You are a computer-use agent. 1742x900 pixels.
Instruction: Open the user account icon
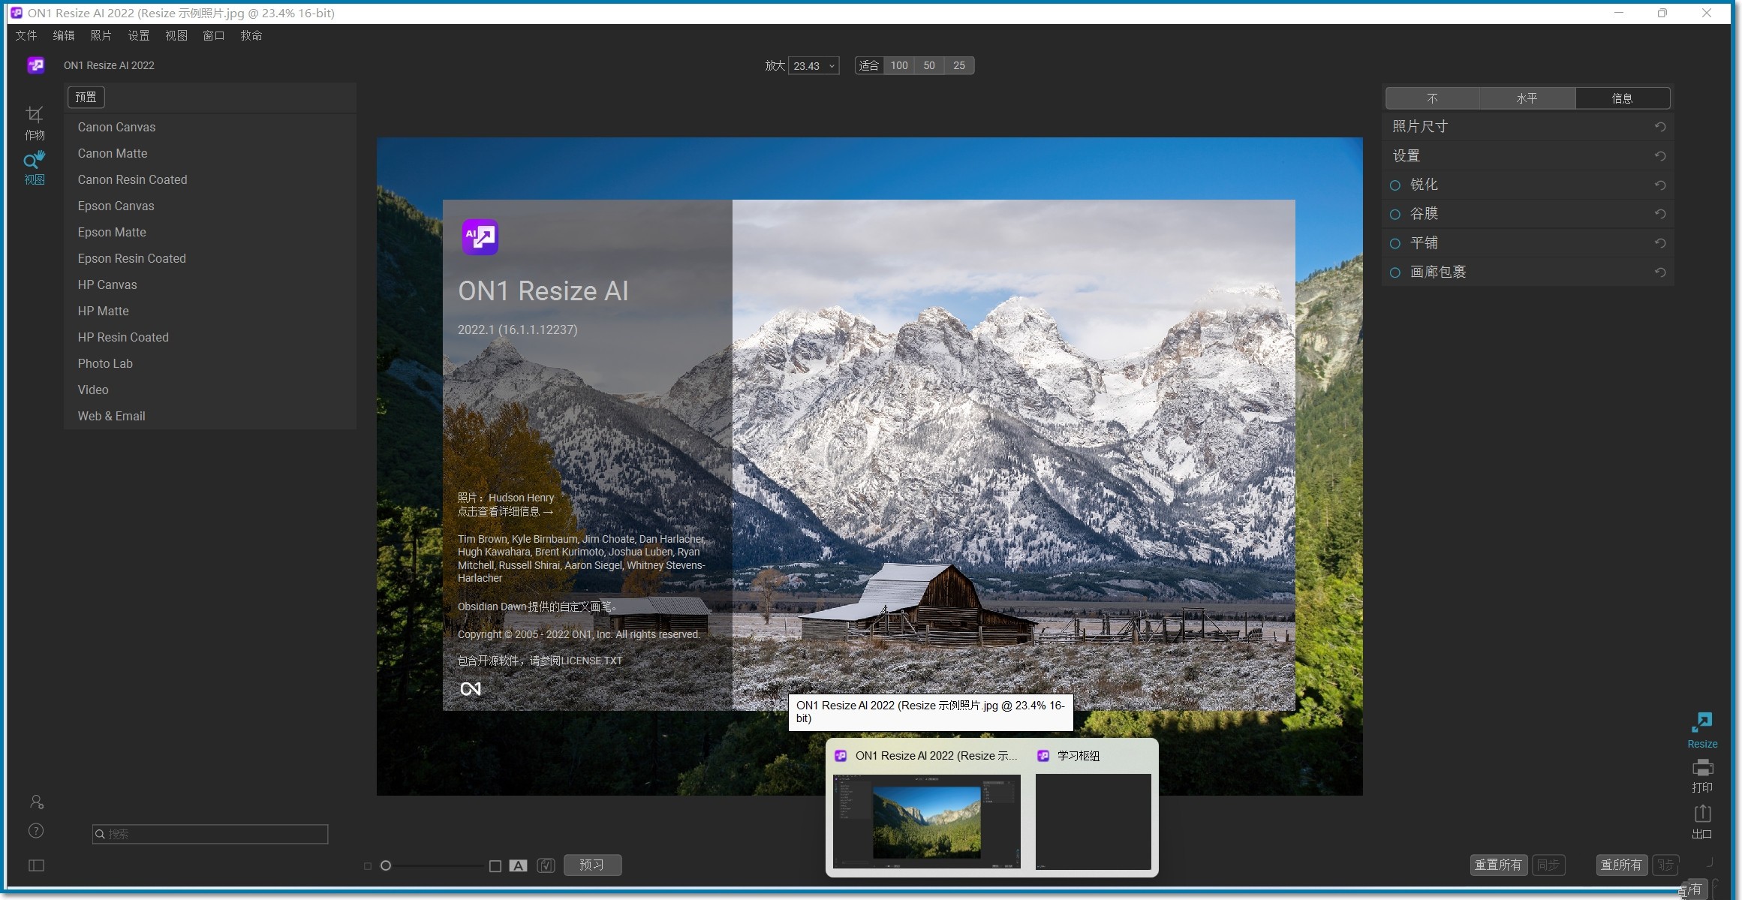[x=36, y=802]
